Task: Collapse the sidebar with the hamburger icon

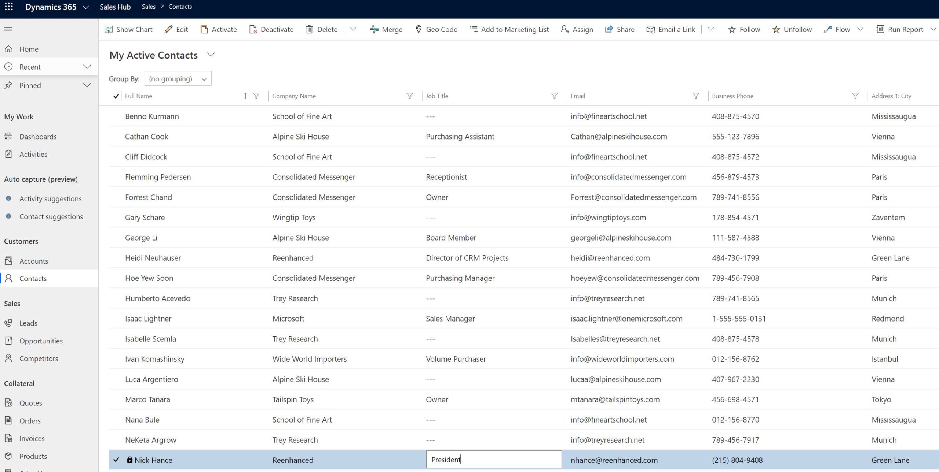Action: pyautogui.click(x=8, y=29)
